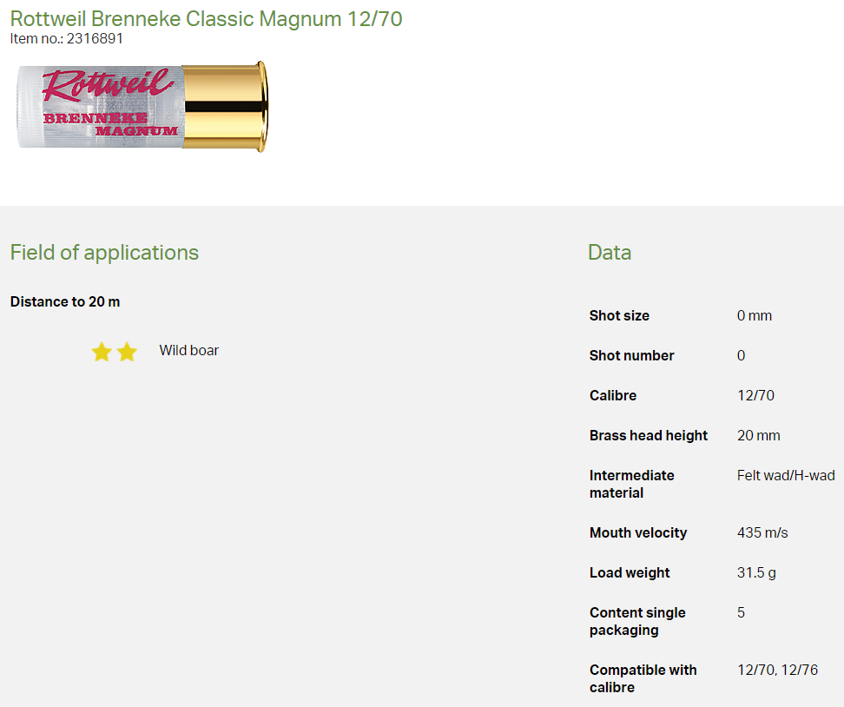This screenshot has height=707, width=844.
Task: Click the Shot size label
Action: tap(619, 315)
